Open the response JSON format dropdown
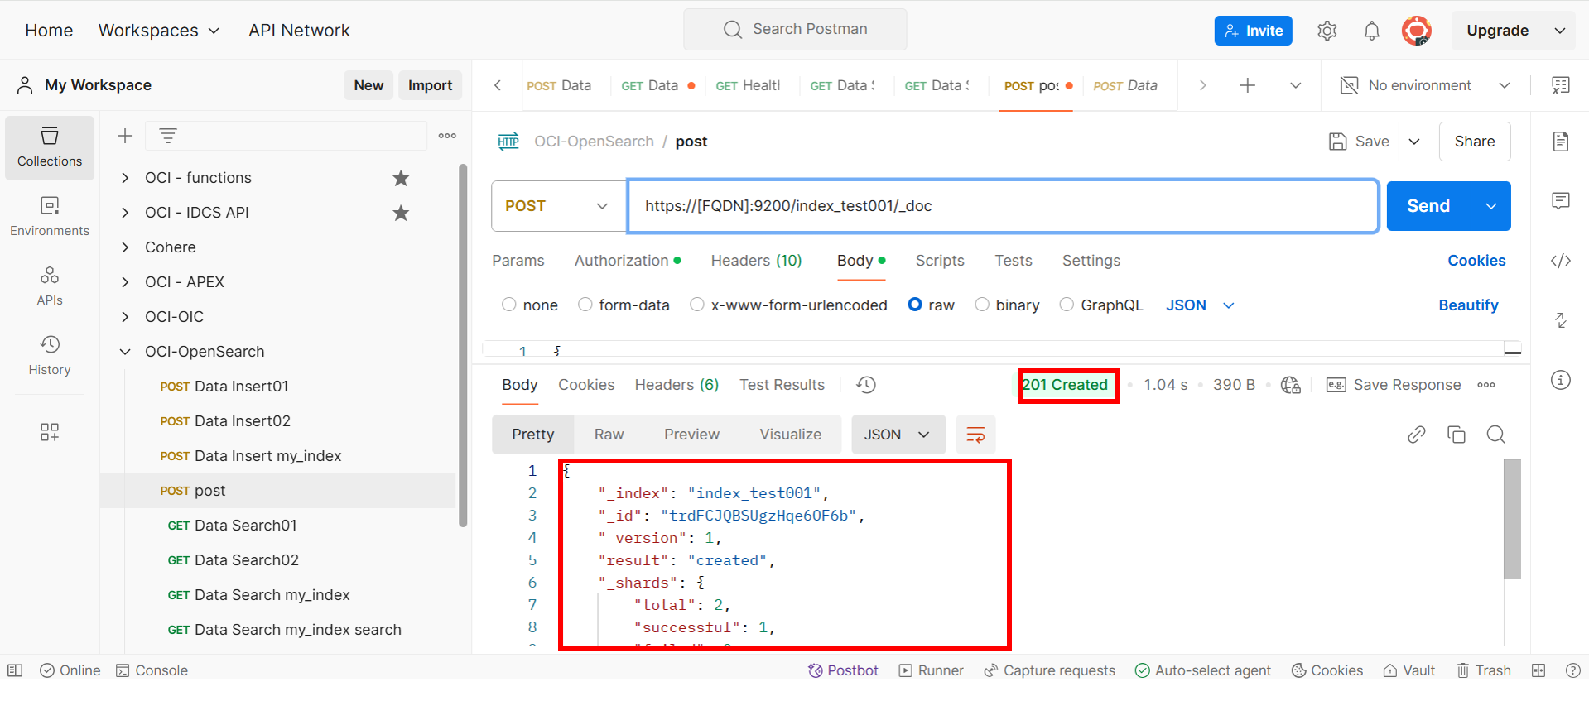 (898, 435)
